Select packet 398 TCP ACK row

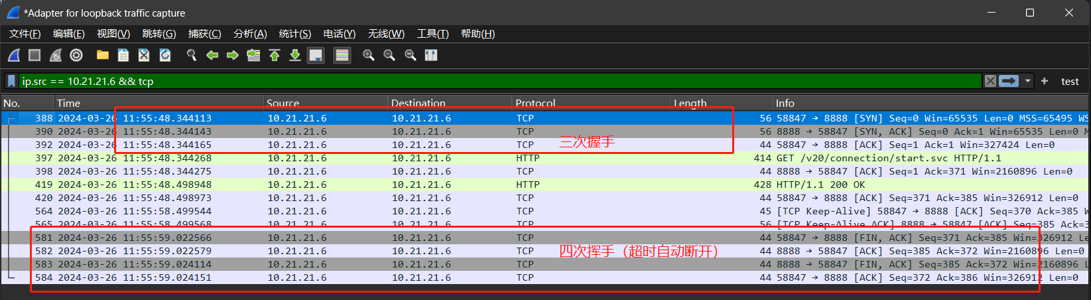[x=545, y=171]
